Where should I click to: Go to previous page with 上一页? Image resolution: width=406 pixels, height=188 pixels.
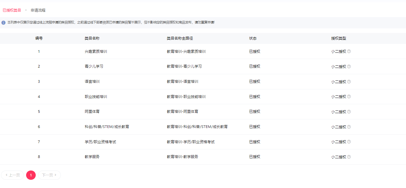coord(13,175)
